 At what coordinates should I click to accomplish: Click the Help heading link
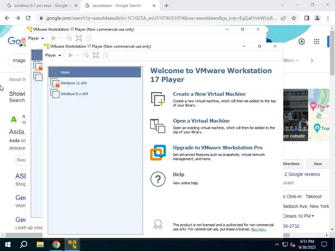178,175
